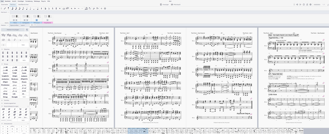This screenshot has height=134, width=329.
Task: Toggle note input pencil tool
Action: [5, 8]
